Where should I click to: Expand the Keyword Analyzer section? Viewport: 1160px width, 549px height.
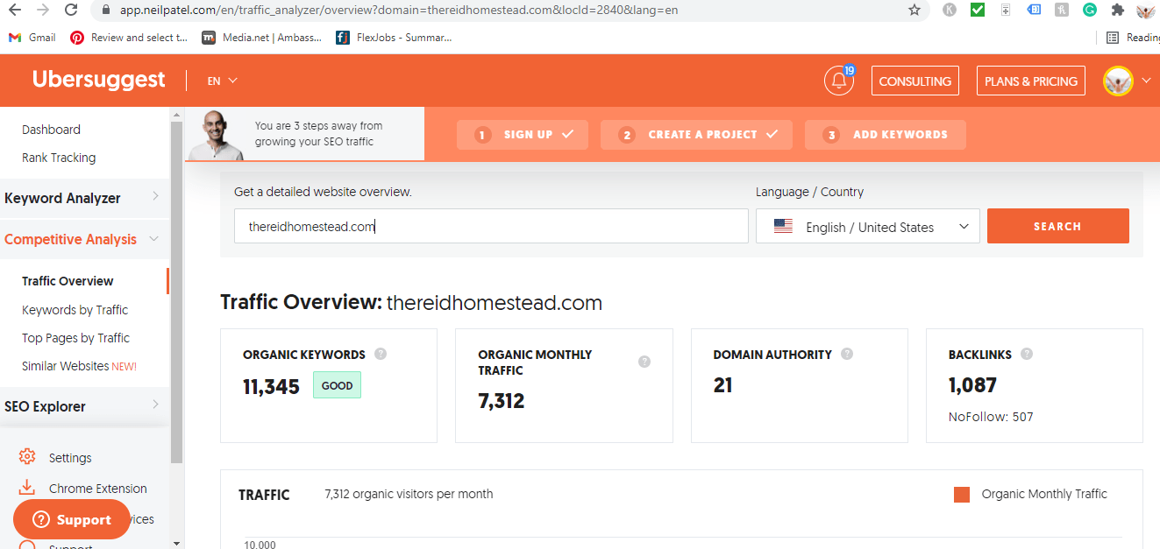tap(84, 197)
